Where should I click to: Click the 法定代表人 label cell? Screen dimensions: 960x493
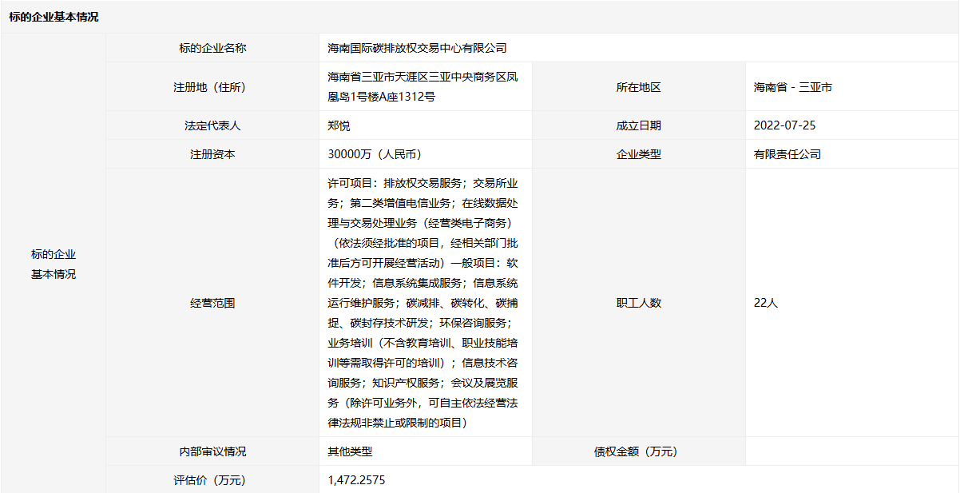(212, 125)
